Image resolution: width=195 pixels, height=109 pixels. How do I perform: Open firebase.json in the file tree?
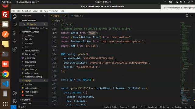tap(31, 92)
